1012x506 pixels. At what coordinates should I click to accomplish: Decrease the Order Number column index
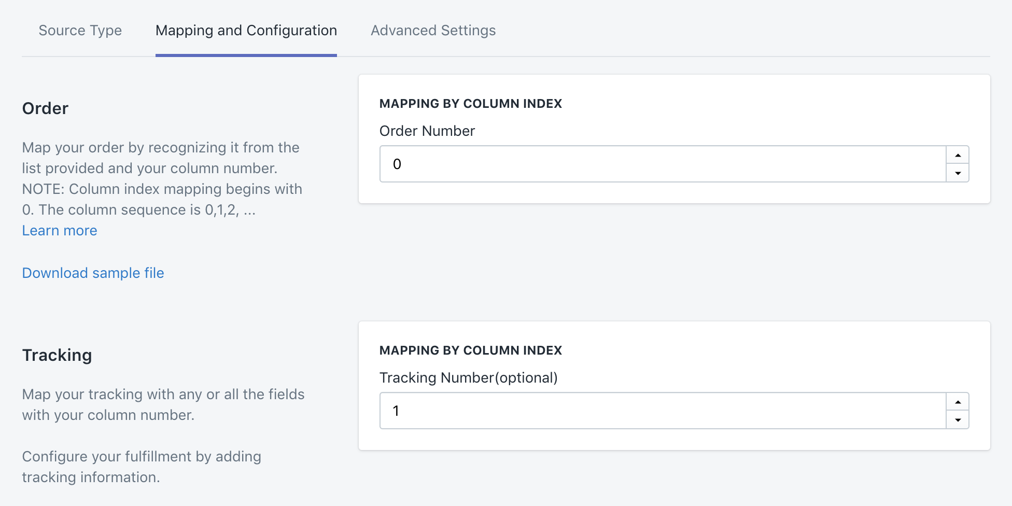click(x=958, y=173)
